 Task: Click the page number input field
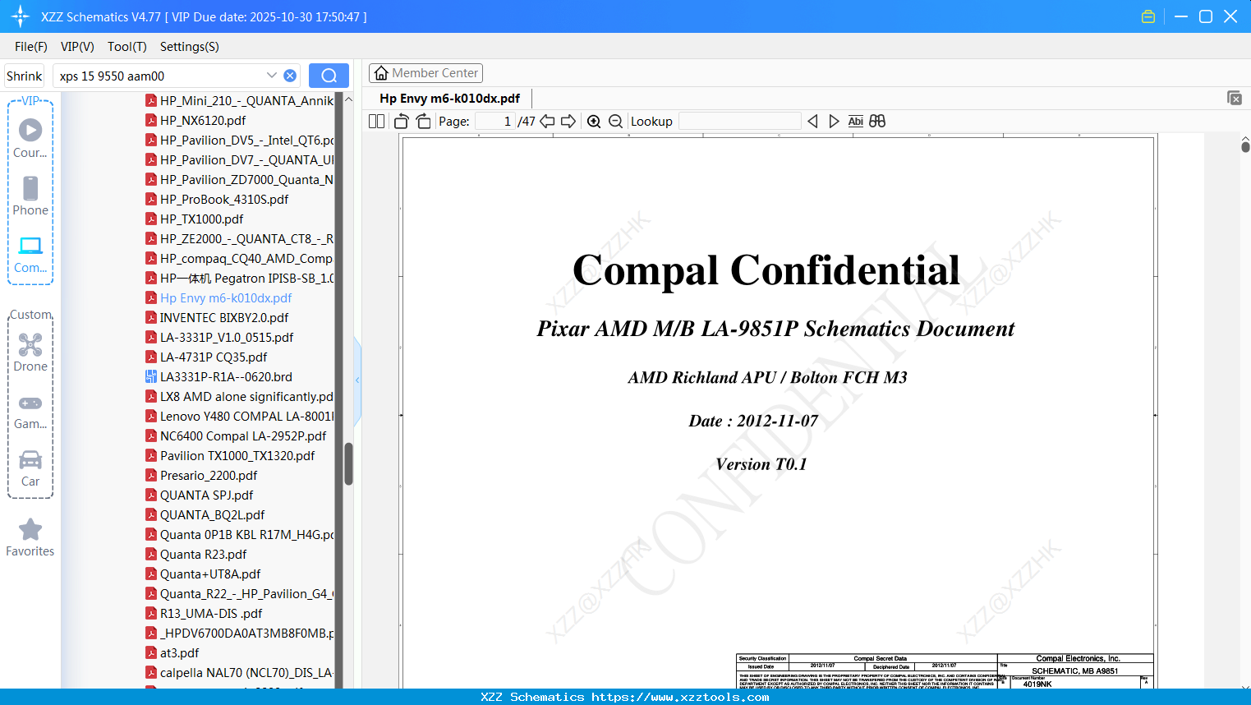click(x=494, y=122)
